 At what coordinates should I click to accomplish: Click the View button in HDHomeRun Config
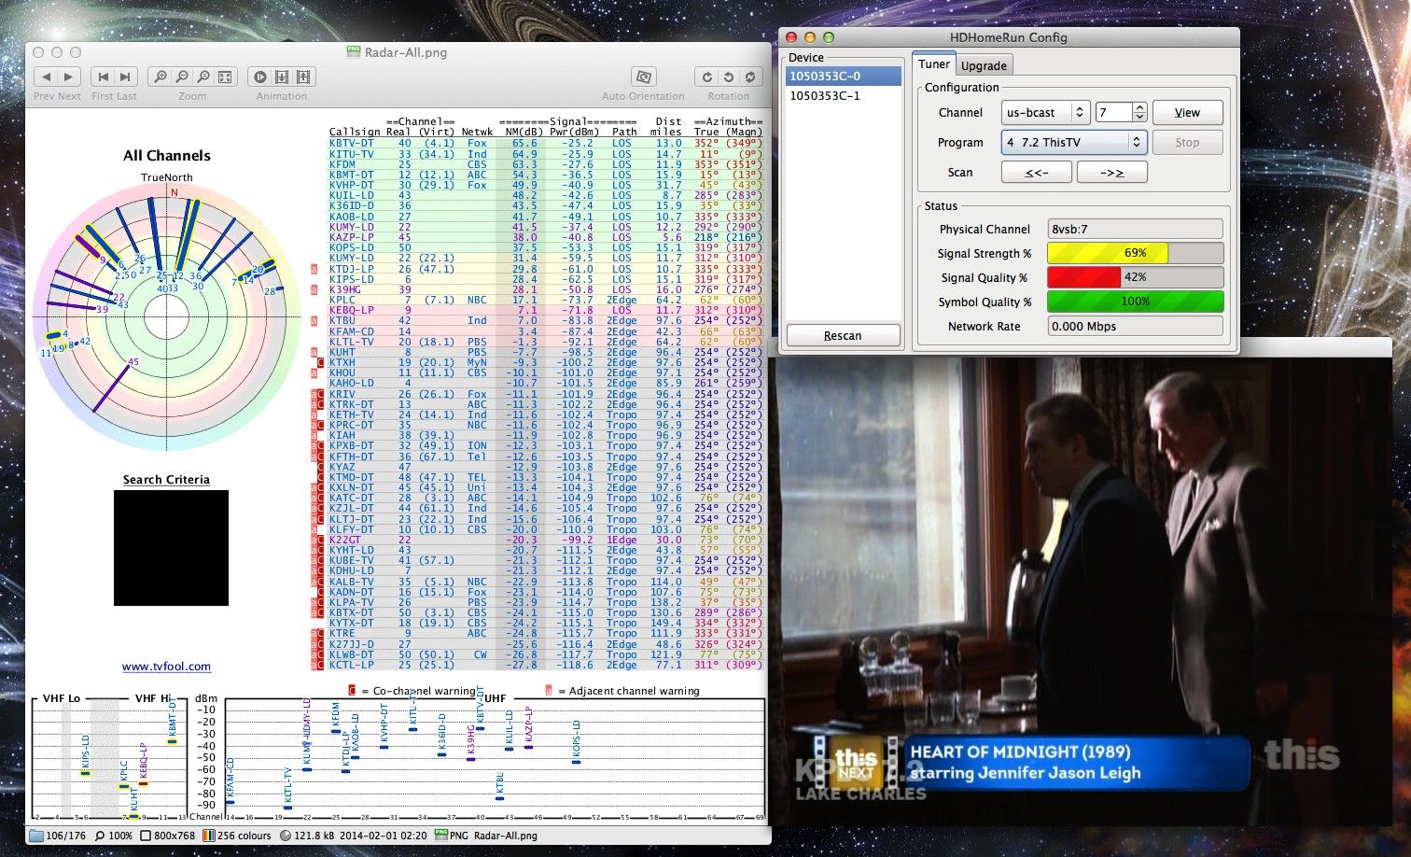[x=1187, y=112]
